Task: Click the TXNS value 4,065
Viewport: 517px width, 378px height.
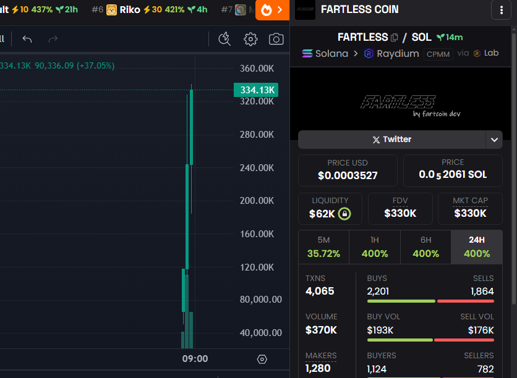Action: pyautogui.click(x=320, y=291)
